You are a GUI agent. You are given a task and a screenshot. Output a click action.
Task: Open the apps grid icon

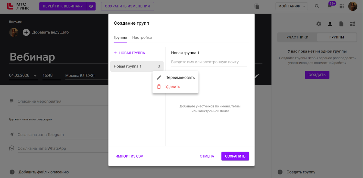coord(342,6)
